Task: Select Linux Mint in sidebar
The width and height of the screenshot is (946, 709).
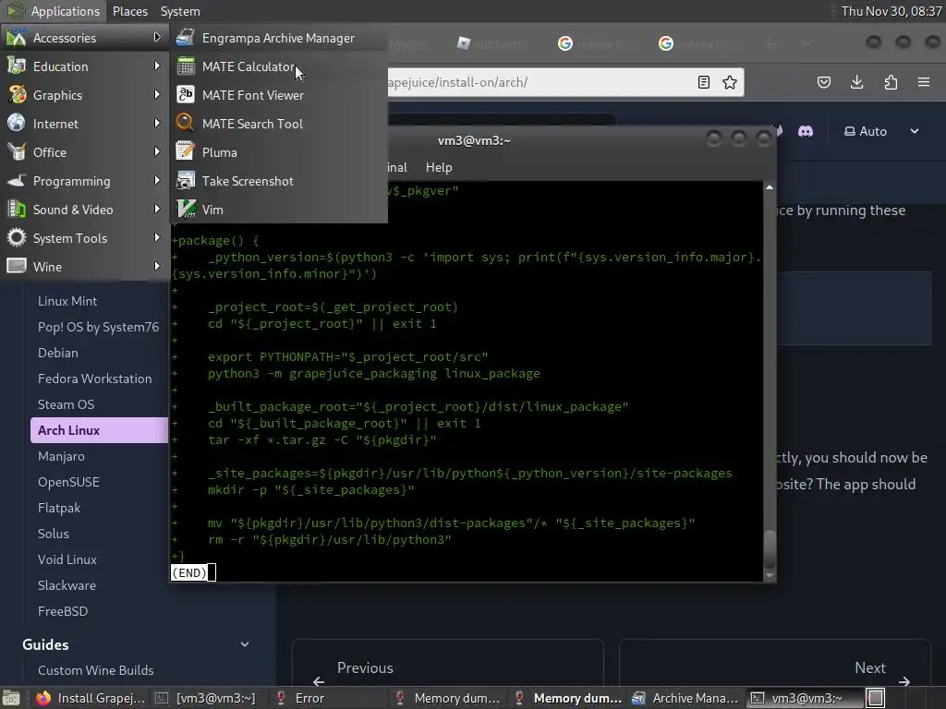Action: coord(67,301)
